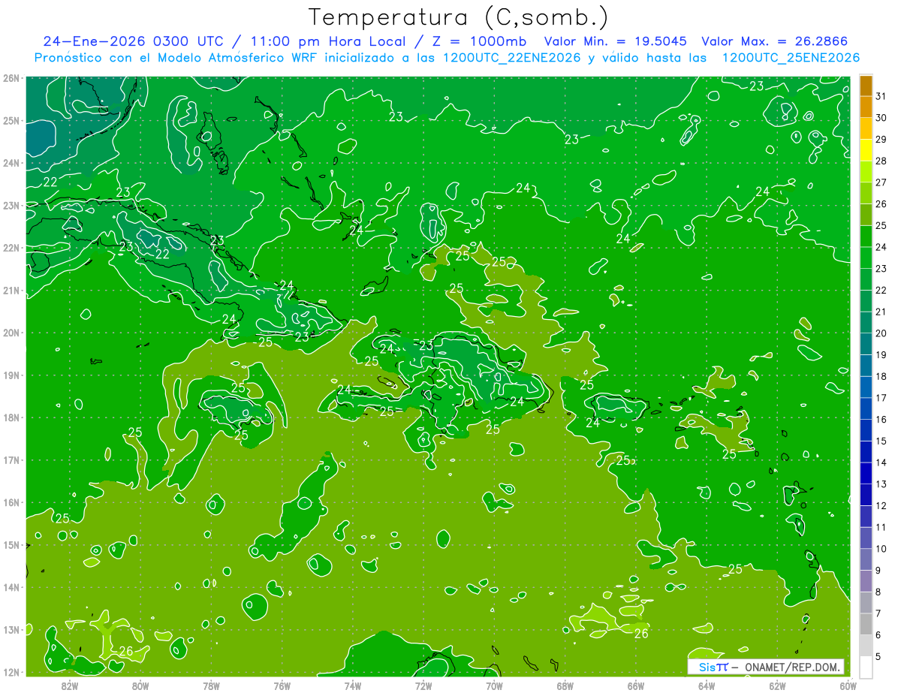This screenshot has height=696, width=901.
Task: Click the 23N latitude axis label
Action: pos(11,206)
